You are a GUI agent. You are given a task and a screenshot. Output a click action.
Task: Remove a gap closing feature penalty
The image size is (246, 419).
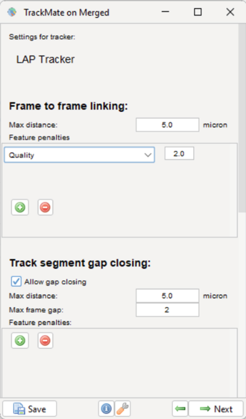pos(45,340)
